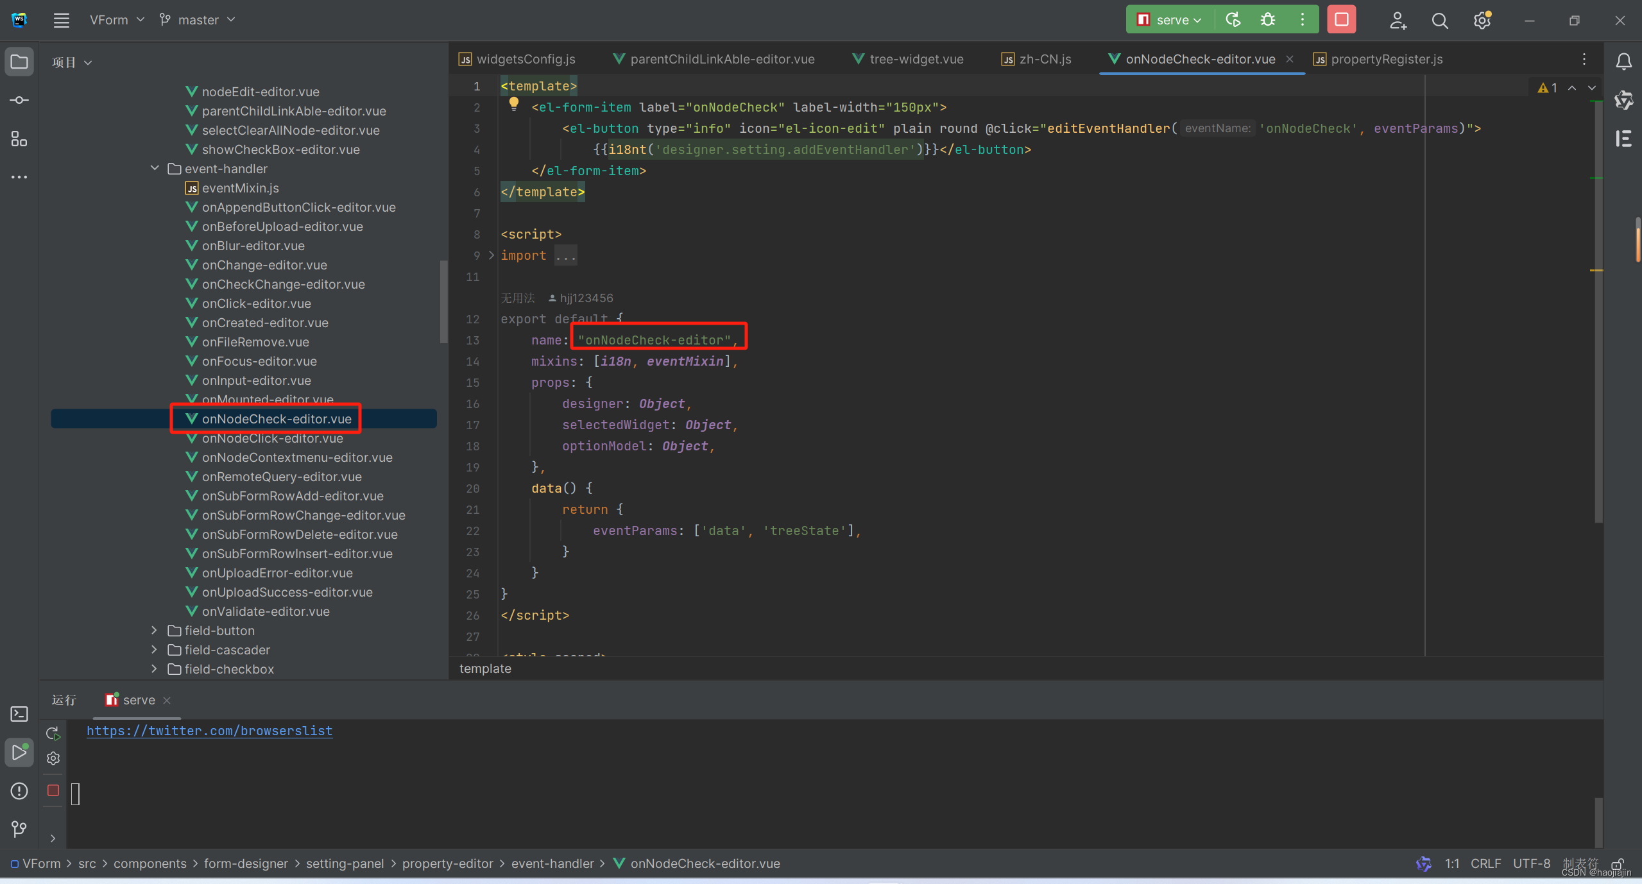Open the Commit tool window icon
The height and width of the screenshot is (884, 1642).
19,100
